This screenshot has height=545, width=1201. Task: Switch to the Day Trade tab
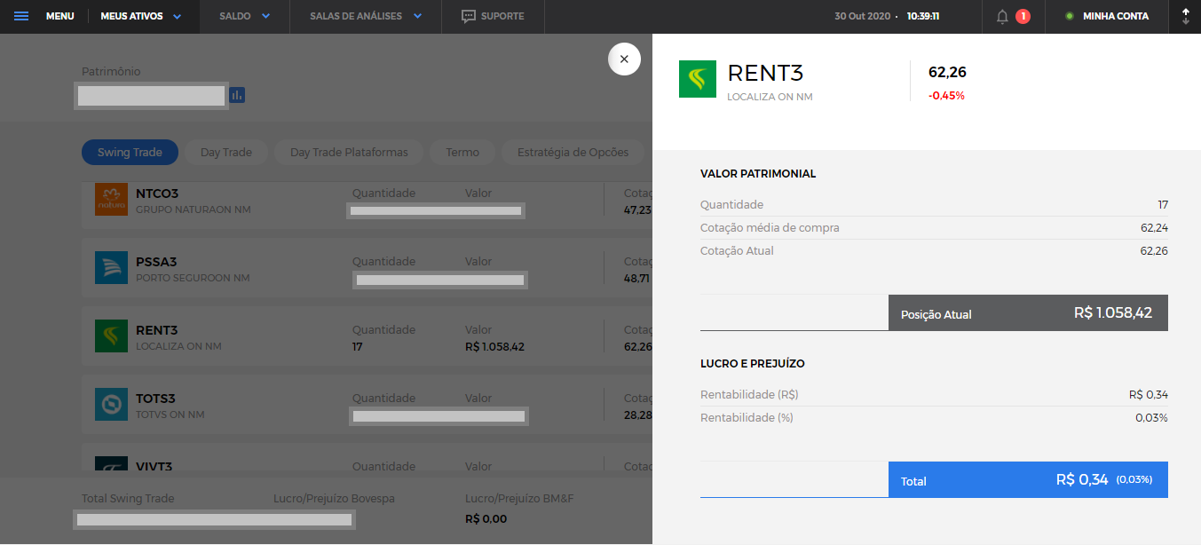pos(225,153)
